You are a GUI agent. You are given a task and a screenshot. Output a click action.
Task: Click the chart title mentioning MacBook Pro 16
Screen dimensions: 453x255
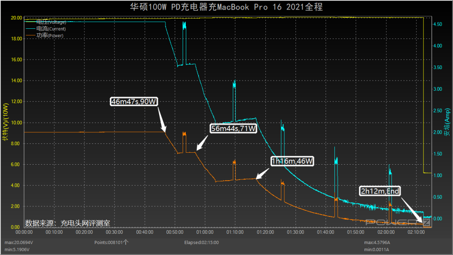[226, 7]
